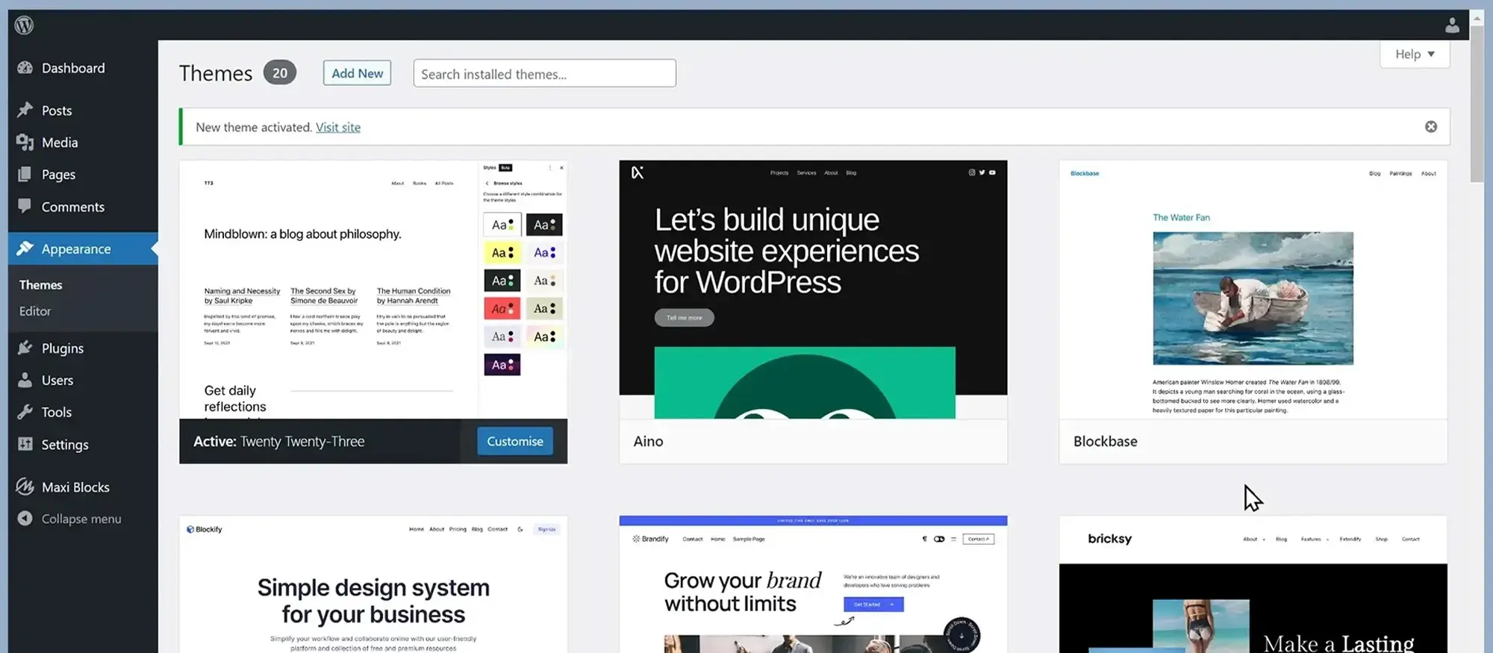Click the Appearance paintbrush icon
Screen dimensions: 1493x653
(x=25, y=249)
